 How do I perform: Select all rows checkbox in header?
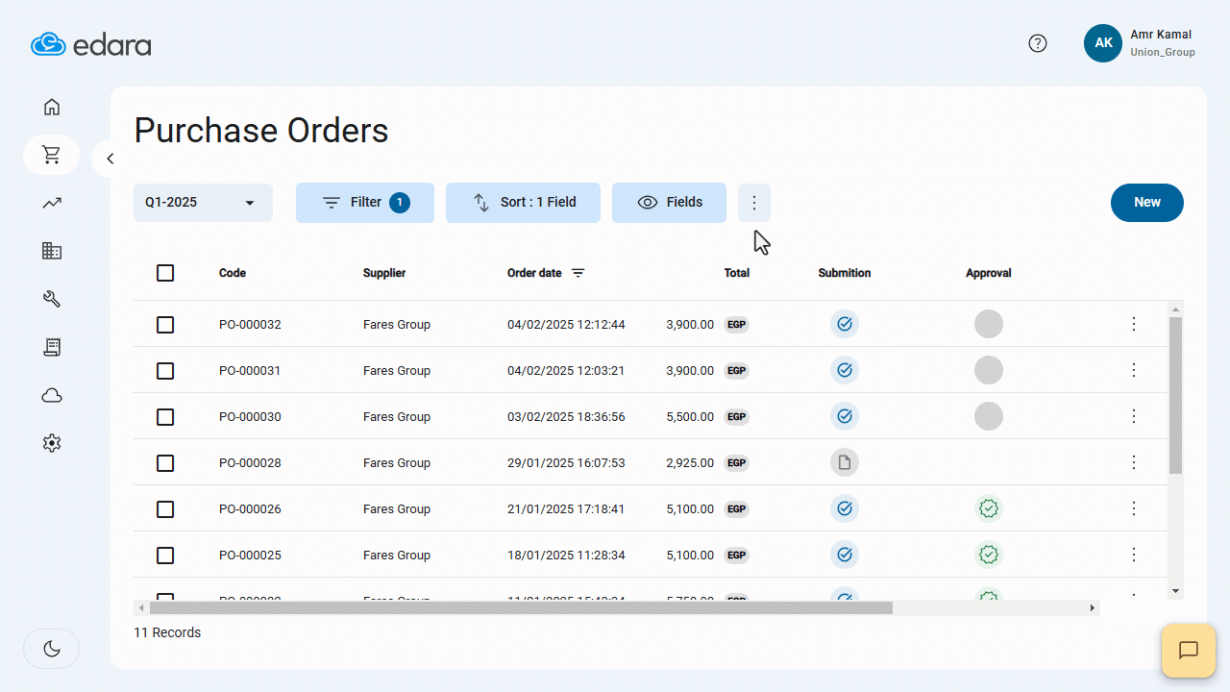point(165,273)
